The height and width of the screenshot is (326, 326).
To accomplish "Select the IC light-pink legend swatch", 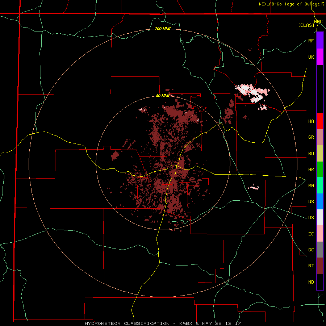I will pos(320,234).
